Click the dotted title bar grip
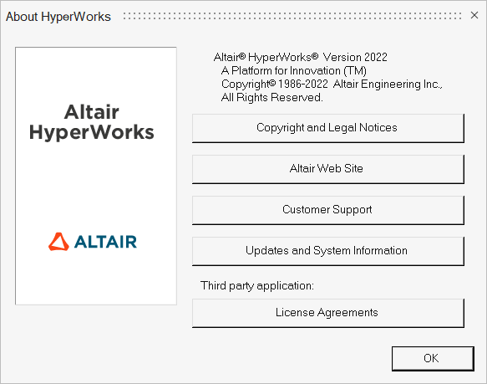This screenshot has width=487, height=384. click(x=292, y=16)
